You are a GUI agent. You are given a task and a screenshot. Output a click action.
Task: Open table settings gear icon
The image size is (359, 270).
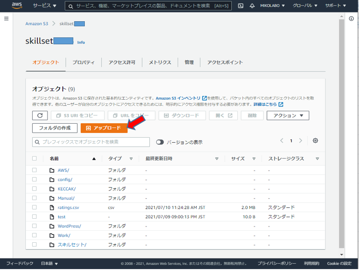click(315, 140)
